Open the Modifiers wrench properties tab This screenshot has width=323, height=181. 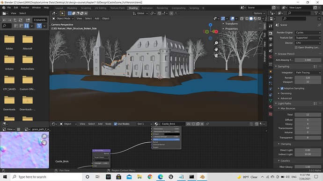tap(271, 77)
